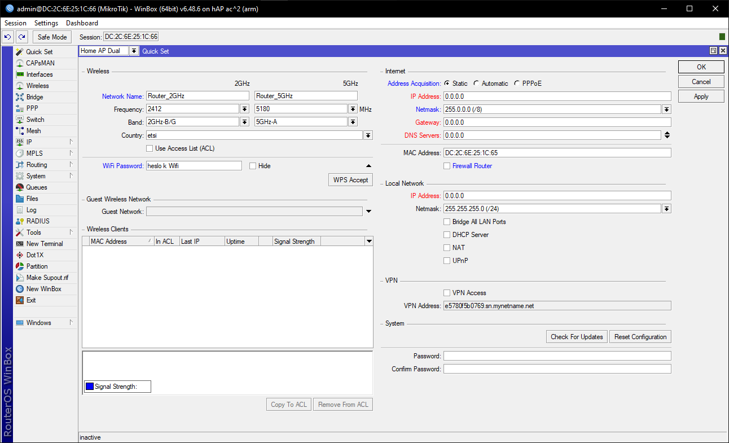Image resolution: width=729 pixels, height=443 pixels.
Task: Open the Settings menu
Action: [x=46, y=23]
